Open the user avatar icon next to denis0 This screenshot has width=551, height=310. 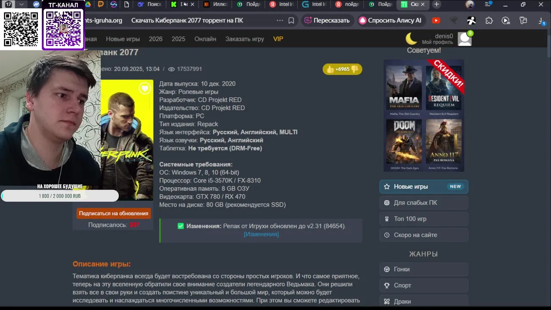coord(465,39)
